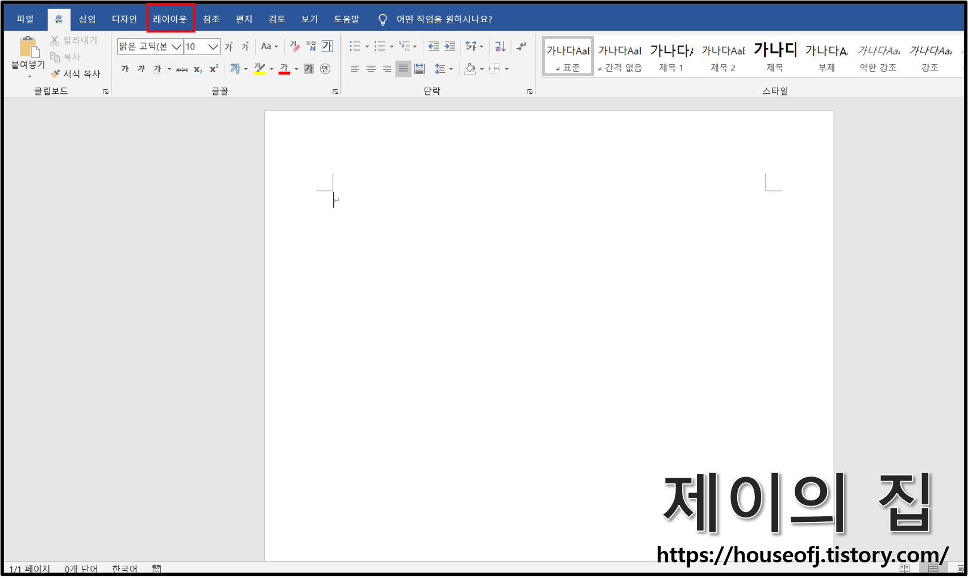Click the Cut (잘라내기) scissors icon
968x580 pixels.
point(55,40)
